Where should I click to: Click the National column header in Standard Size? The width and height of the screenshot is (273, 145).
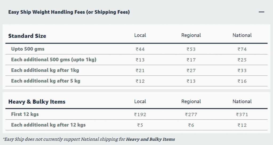coord(242,35)
